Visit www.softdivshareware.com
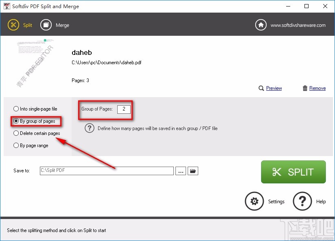 [298, 25]
